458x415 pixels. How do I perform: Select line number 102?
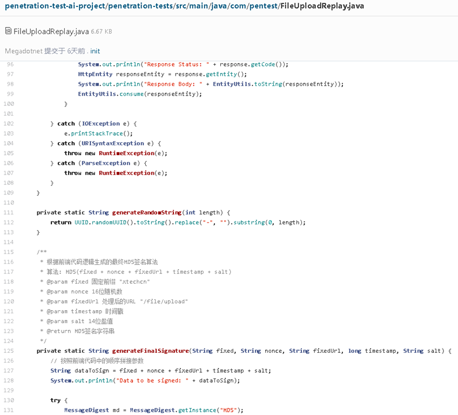[x=9, y=124]
